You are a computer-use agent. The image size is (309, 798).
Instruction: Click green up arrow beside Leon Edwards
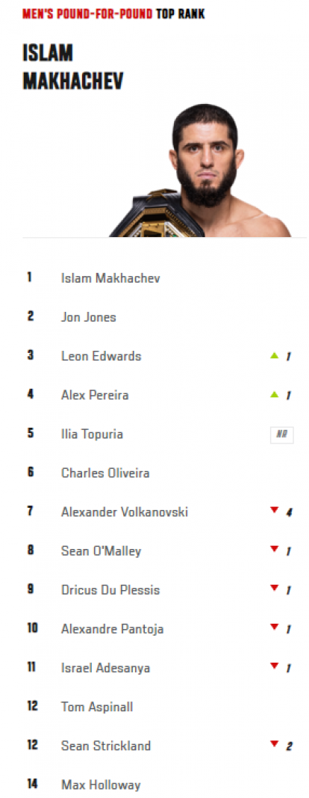(275, 356)
